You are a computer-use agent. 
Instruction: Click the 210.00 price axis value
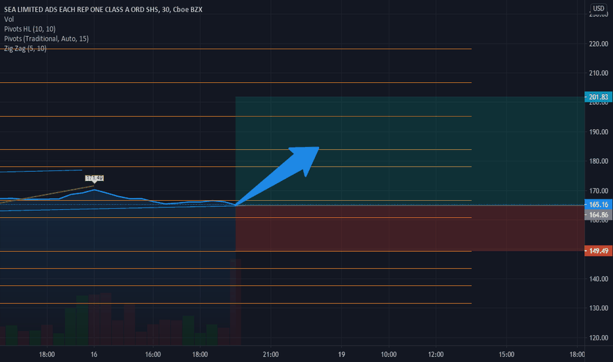click(599, 73)
